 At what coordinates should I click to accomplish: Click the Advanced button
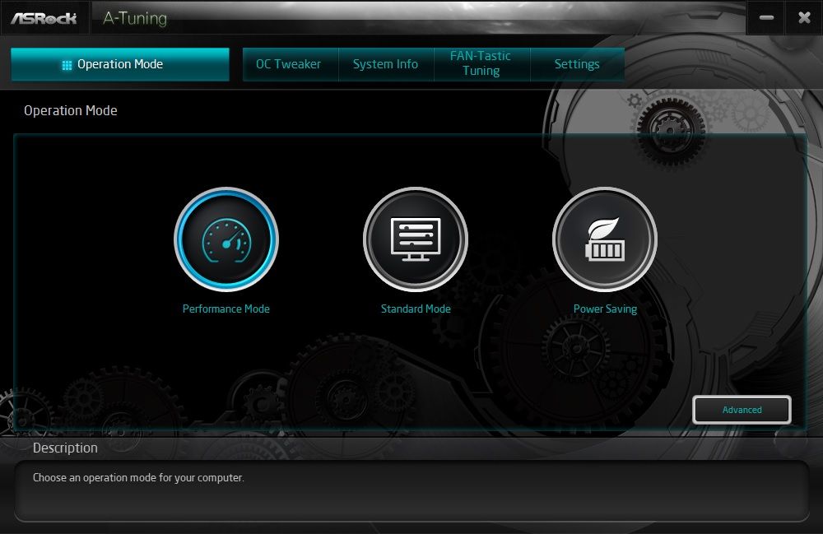pyautogui.click(x=742, y=410)
